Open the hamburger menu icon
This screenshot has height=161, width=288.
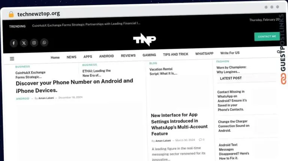[12, 59]
